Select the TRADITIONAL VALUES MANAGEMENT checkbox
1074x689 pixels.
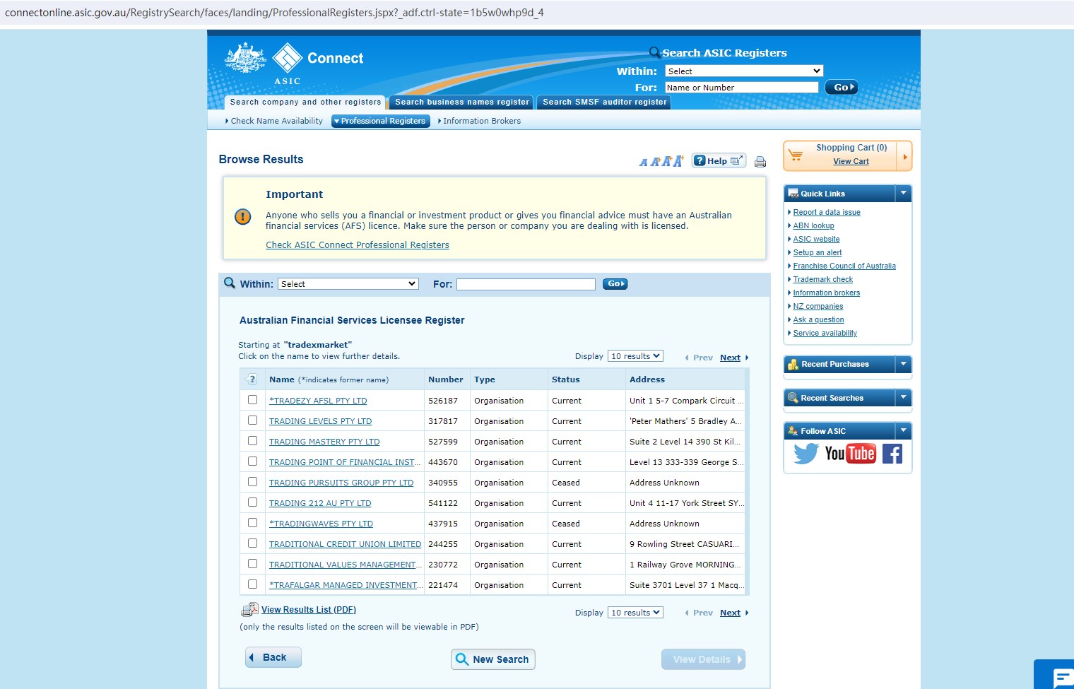[252, 564]
